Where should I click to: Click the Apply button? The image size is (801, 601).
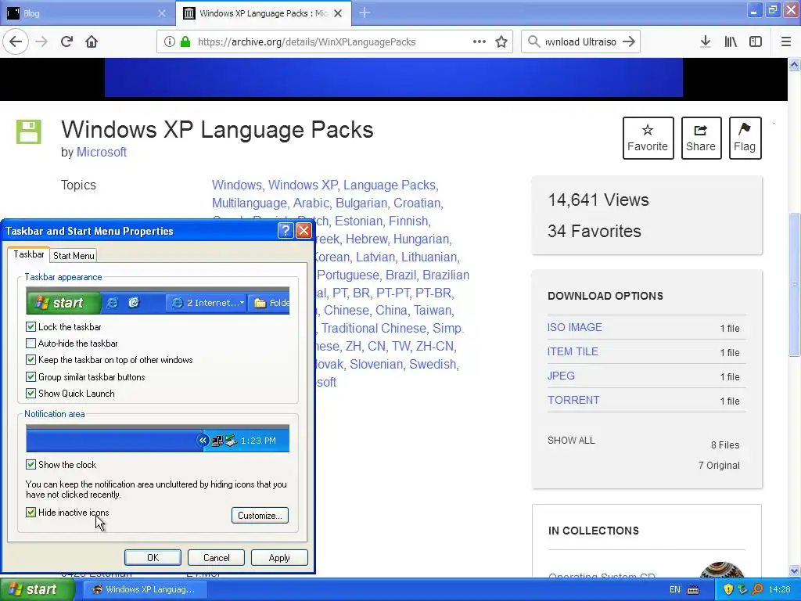pyautogui.click(x=279, y=557)
